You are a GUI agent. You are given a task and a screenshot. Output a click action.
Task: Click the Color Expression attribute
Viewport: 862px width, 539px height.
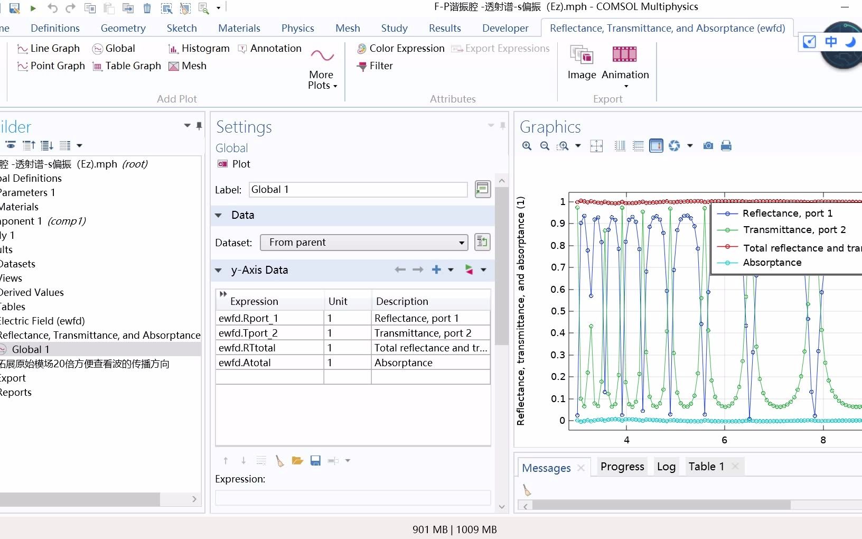[401, 49]
